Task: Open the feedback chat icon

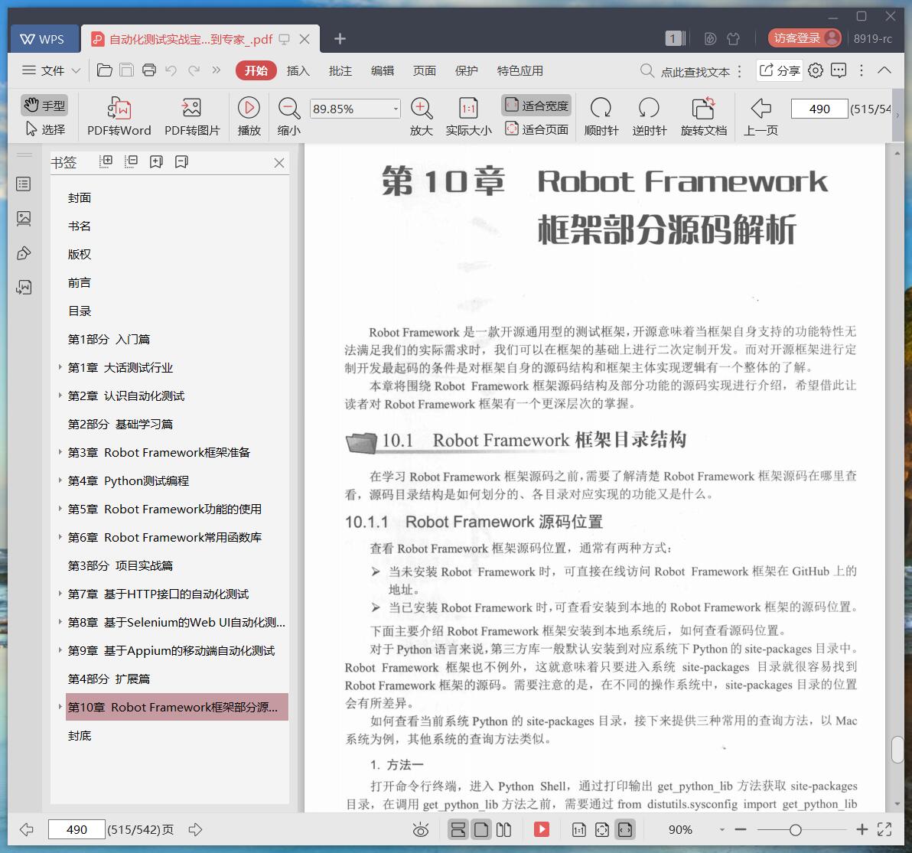Action: (838, 70)
